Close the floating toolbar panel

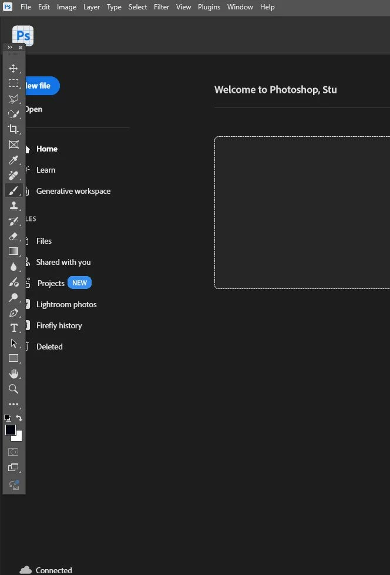coord(21,48)
